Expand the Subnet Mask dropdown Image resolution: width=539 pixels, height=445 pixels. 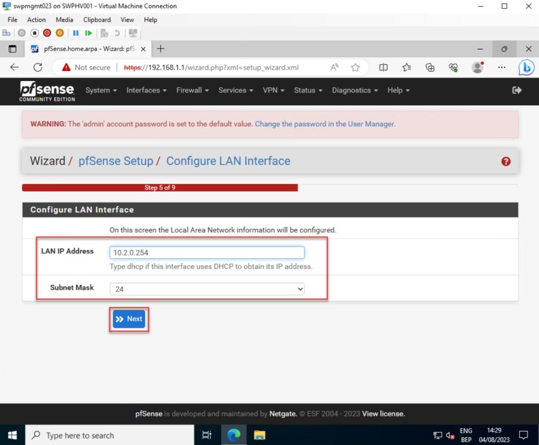point(207,289)
